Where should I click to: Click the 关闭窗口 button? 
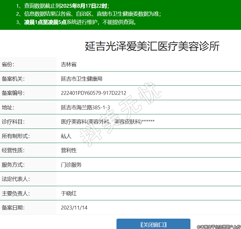coord(153,224)
